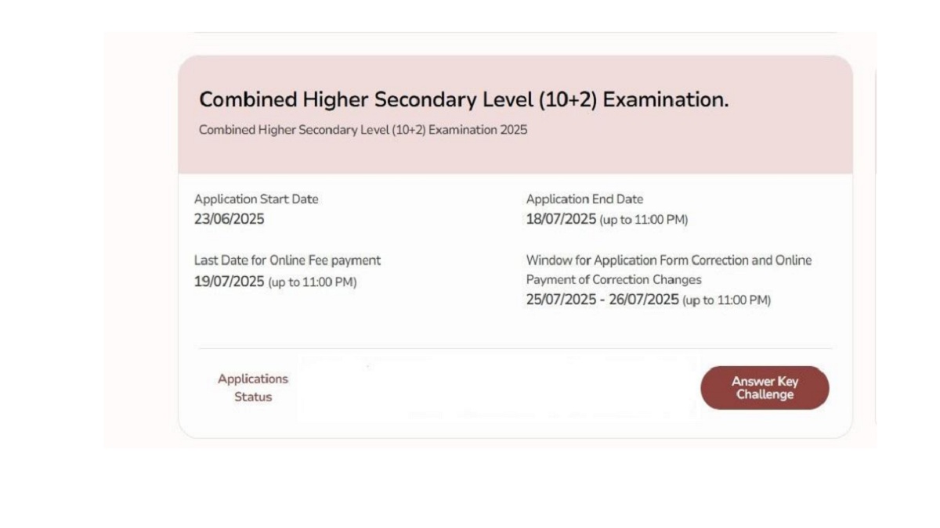The height and width of the screenshot is (528, 940).
Task: Click the Answer Key Challenge button
Action: [764, 387]
